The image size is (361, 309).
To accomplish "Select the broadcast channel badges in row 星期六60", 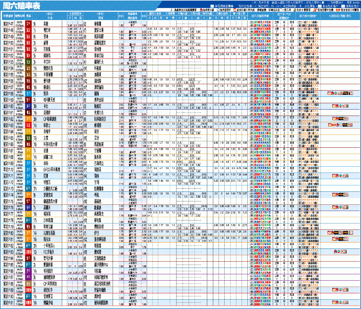I will point(340,106).
